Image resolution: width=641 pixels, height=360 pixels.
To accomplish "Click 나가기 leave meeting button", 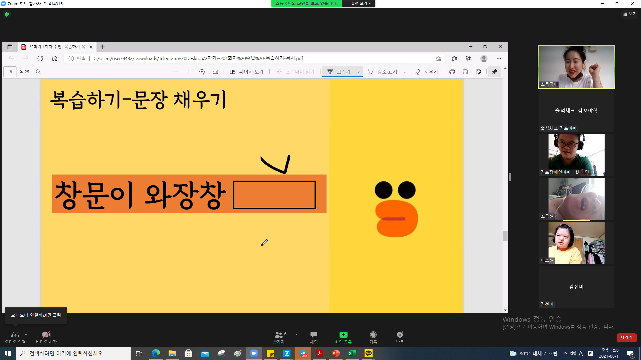I will (x=627, y=337).
